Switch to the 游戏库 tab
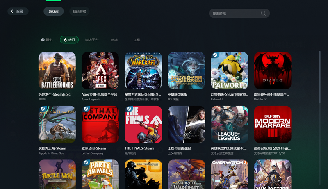The width and height of the screenshot is (328, 189). point(54,11)
